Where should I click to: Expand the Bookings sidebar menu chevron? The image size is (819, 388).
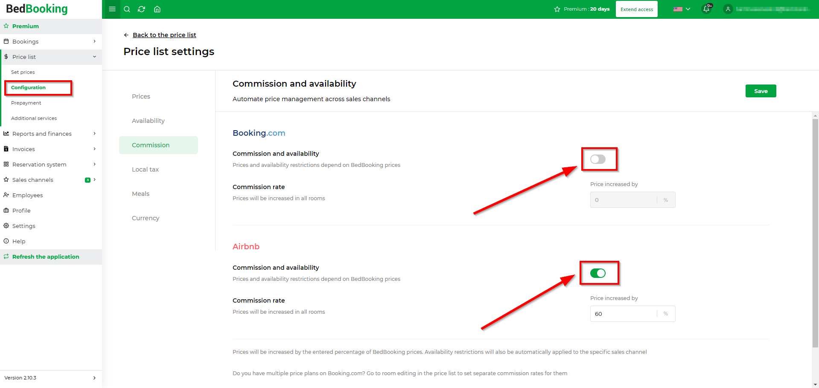(x=94, y=41)
